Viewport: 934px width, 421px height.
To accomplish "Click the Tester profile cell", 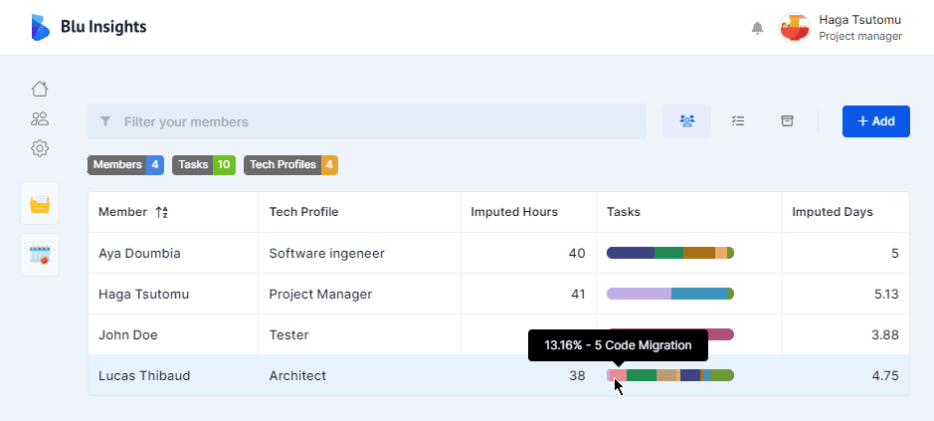I will (x=359, y=334).
